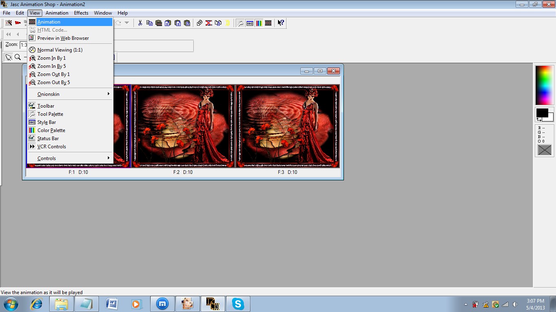Launch the Animation Wizard toolbar icon

(x=9, y=23)
